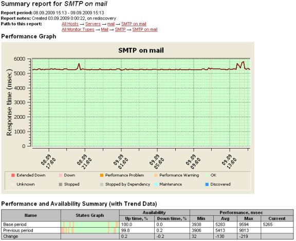Screen dimensions: 296x241
Task: Click the Previous period states graph bar
Action: click(90, 230)
